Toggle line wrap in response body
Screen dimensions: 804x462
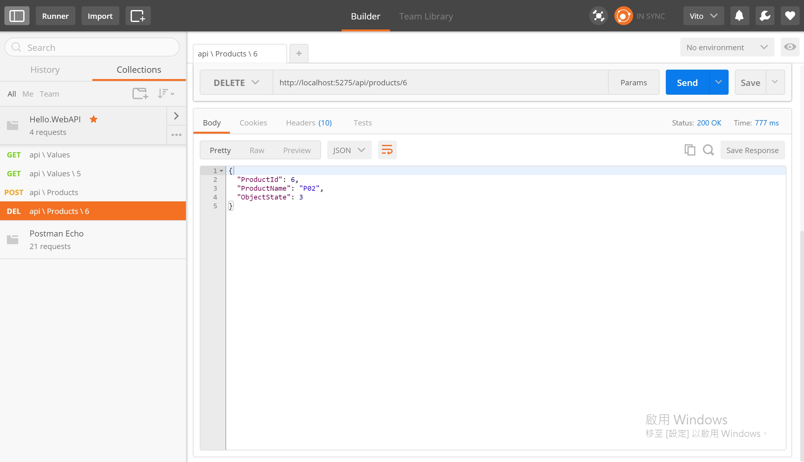pyautogui.click(x=387, y=150)
